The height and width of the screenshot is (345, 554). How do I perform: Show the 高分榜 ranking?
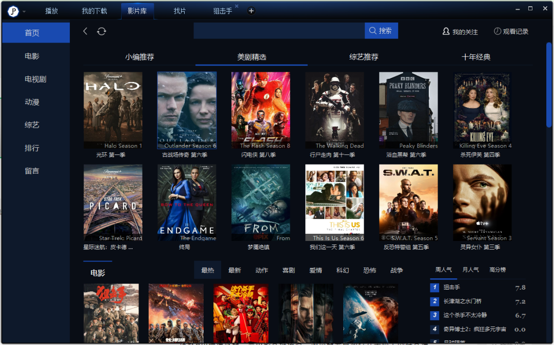click(498, 270)
